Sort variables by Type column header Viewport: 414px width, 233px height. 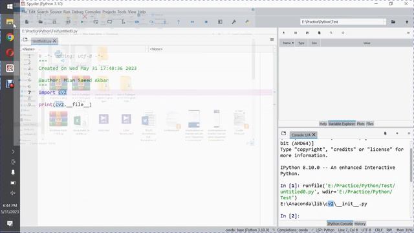(301, 43)
